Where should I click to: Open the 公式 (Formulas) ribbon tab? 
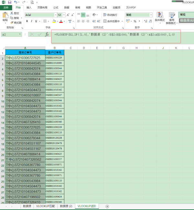click(56, 7)
